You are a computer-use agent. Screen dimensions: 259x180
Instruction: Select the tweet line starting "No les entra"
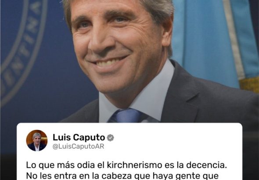pos(122,176)
